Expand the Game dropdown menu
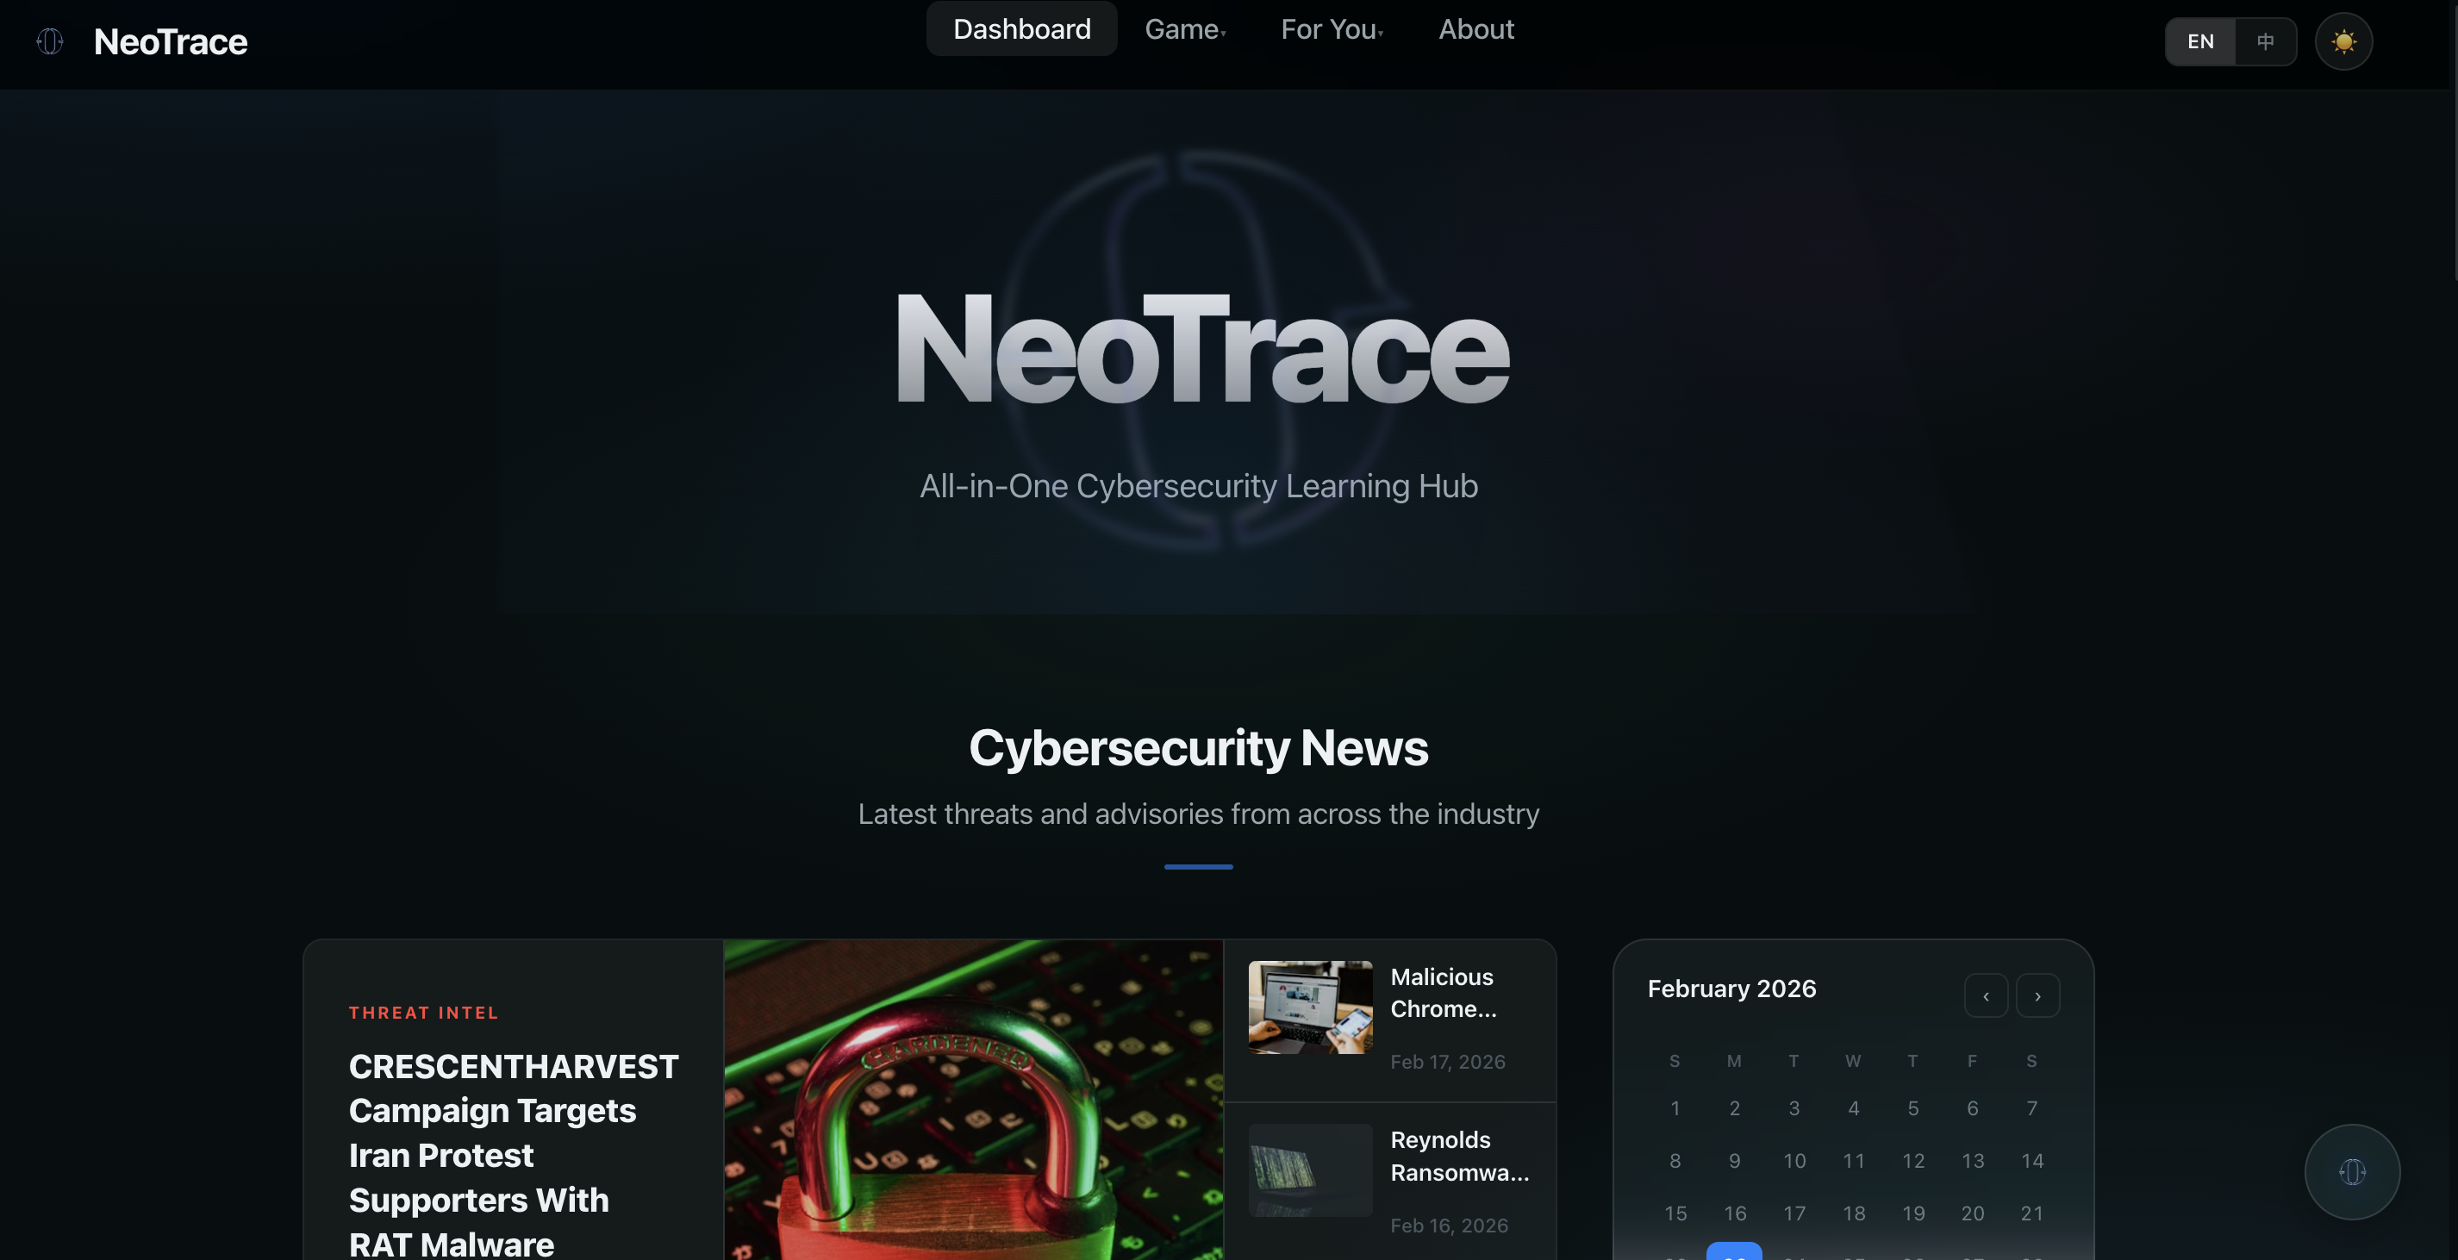Image resolution: width=2458 pixels, height=1260 pixels. [1185, 29]
